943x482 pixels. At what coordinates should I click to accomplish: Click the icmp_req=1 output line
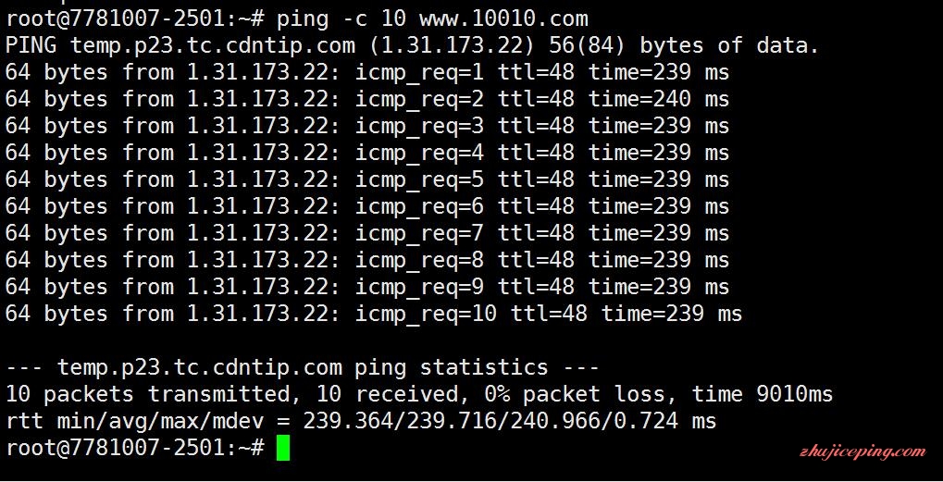pos(366,73)
